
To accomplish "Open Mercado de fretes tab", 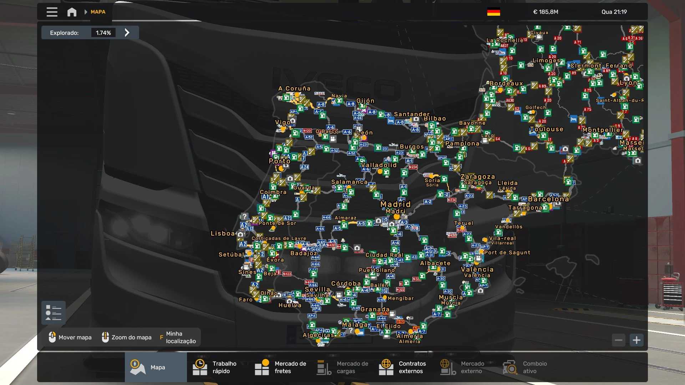I will pyautogui.click(x=280, y=367).
